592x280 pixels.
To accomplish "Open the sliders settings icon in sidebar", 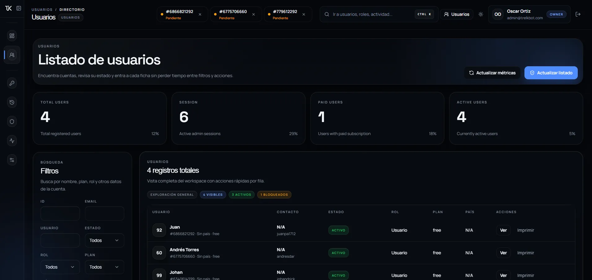I will point(12,160).
